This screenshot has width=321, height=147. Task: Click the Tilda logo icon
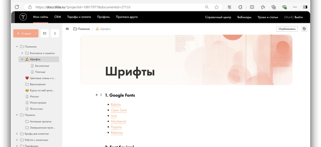coord(23,17)
